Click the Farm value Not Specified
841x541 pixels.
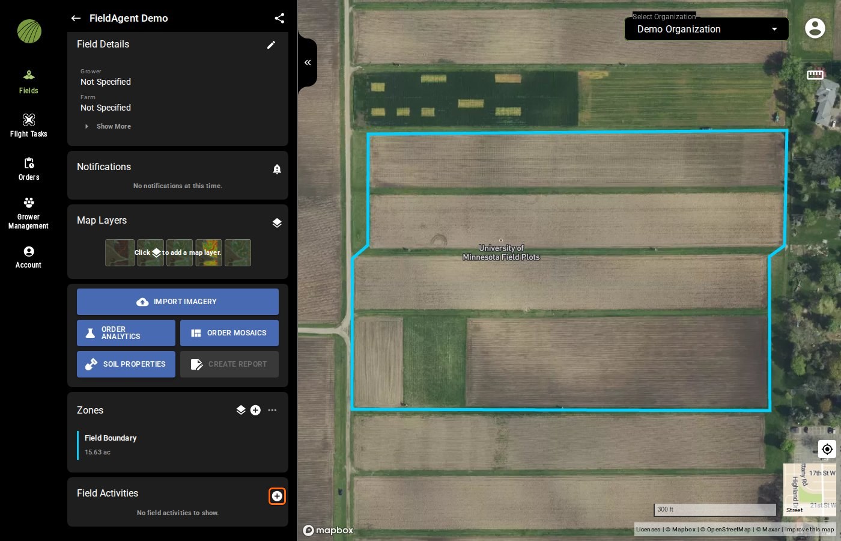click(106, 108)
